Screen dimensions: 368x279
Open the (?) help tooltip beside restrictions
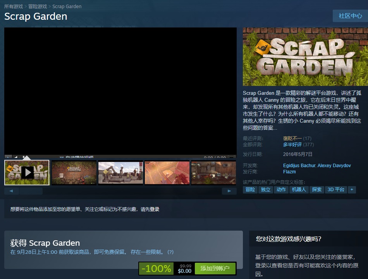tap(170, 252)
